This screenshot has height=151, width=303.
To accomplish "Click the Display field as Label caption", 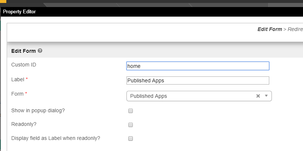I will 56,138.
